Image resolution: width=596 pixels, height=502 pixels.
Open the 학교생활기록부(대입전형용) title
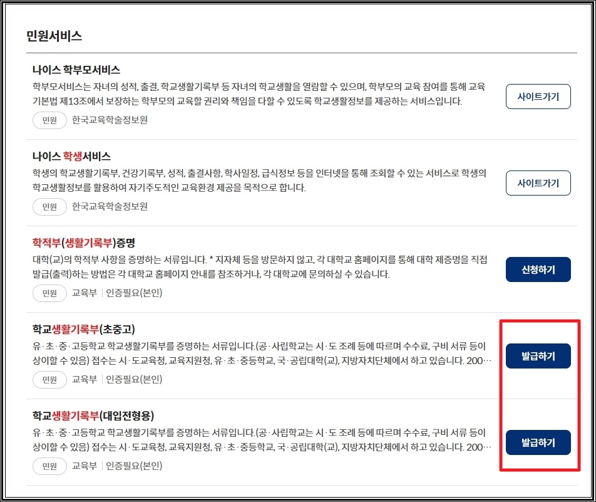point(93,416)
